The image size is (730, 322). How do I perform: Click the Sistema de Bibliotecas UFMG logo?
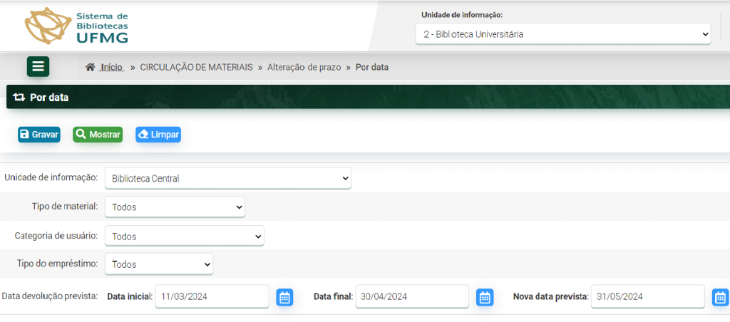(x=77, y=26)
